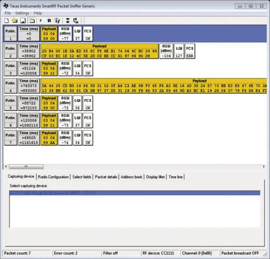Click the globe and phone toolbar icon
This screenshot has height=259, width=270.
(76, 21)
